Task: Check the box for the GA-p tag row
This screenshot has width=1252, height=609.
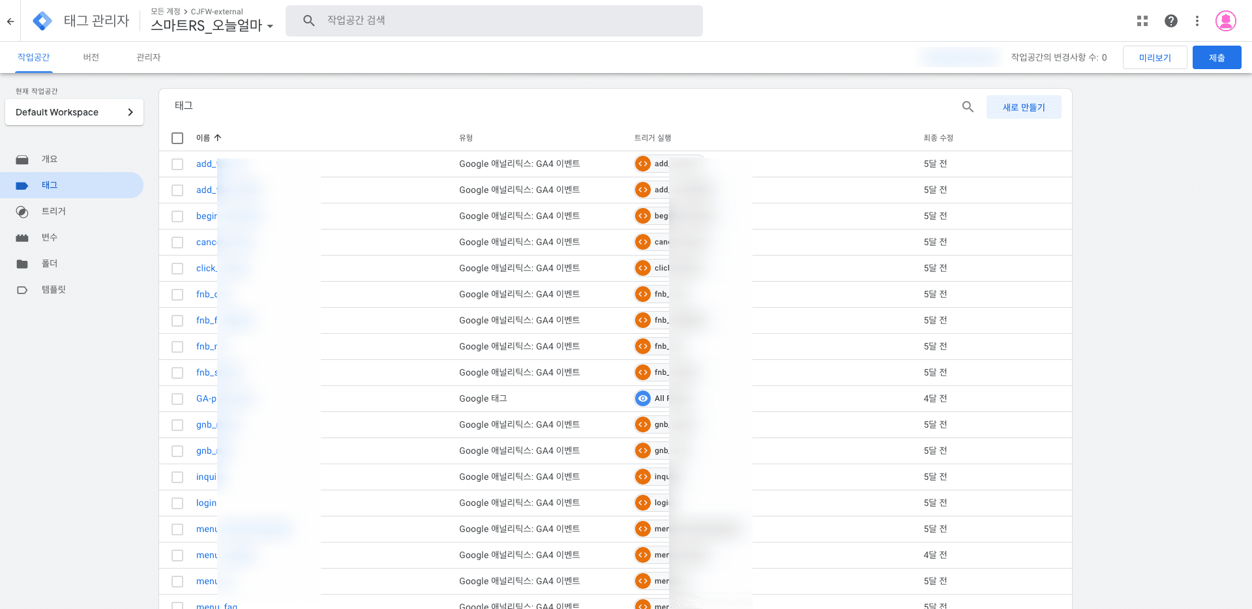Action: tap(177, 399)
